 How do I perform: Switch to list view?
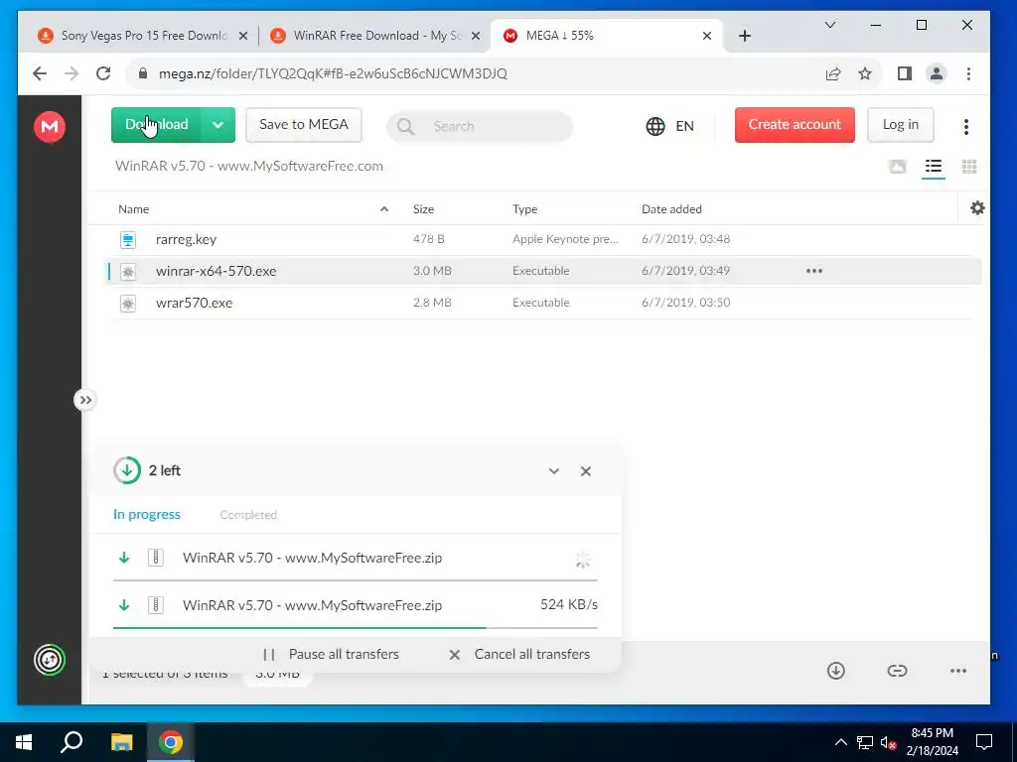(934, 167)
